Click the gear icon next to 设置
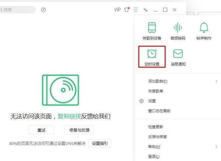Screen dimensions: 221x161 point(141,101)
